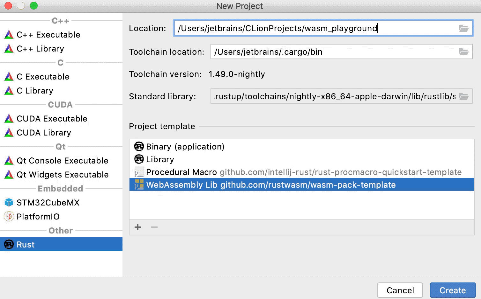The width and height of the screenshot is (481, 299).
Task: Click the C Executable triangle icon
Action: pyautogui.click(x=9, y=77)
